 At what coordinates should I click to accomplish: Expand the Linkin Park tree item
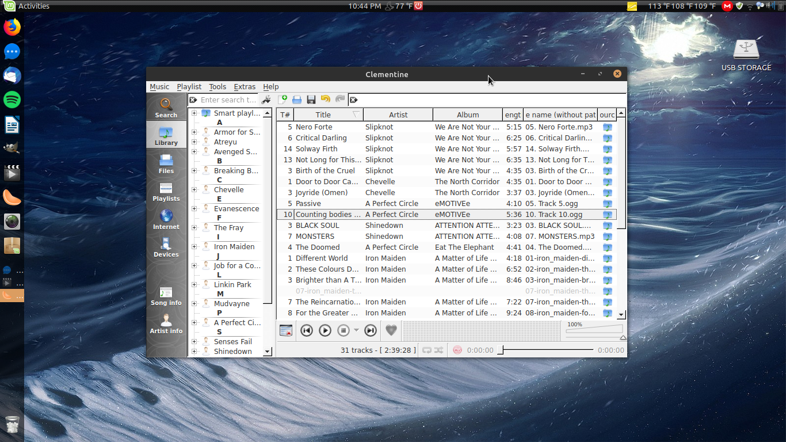194,285
